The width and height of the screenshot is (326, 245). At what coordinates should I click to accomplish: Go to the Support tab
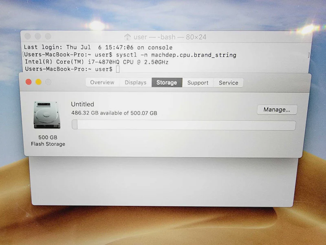198,83
